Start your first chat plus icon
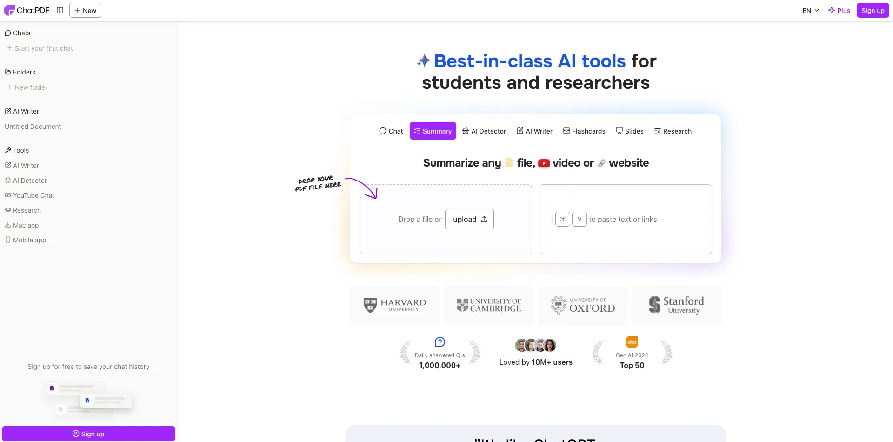893x442 pixels. (9, 48)
